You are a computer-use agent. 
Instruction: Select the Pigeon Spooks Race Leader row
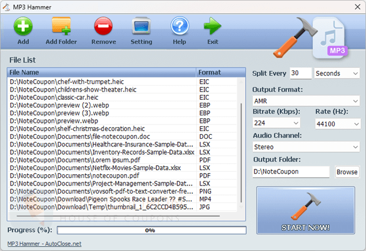coord(123,199)
